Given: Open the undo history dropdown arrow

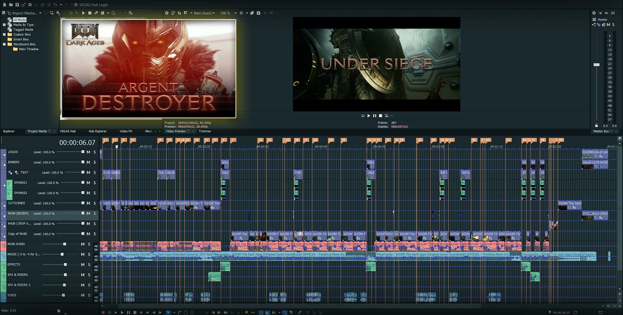Looking at the screenshot, I should pos(61,5).
